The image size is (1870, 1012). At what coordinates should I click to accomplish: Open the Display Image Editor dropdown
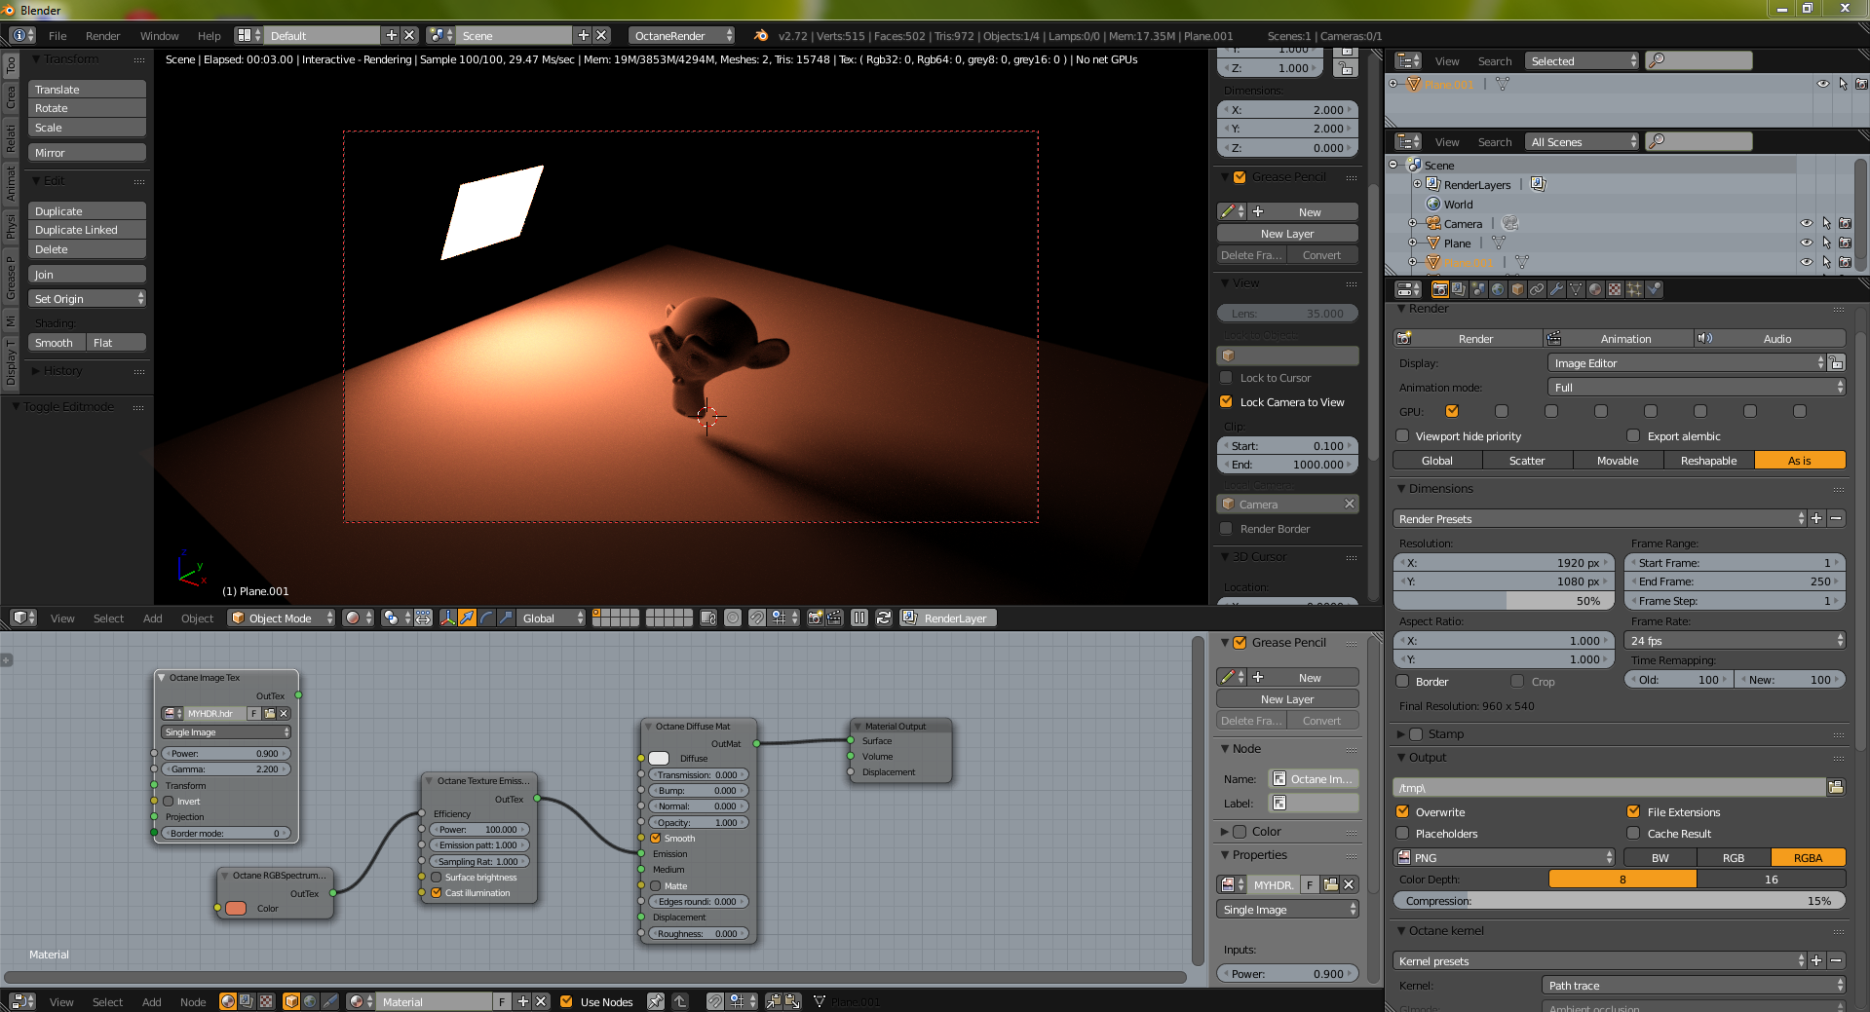coord(1687,363)
